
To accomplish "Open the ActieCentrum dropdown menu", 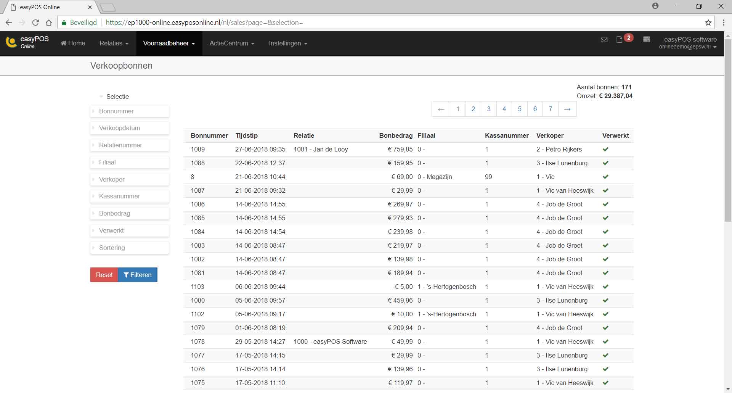I will click(x=232, y=43).
